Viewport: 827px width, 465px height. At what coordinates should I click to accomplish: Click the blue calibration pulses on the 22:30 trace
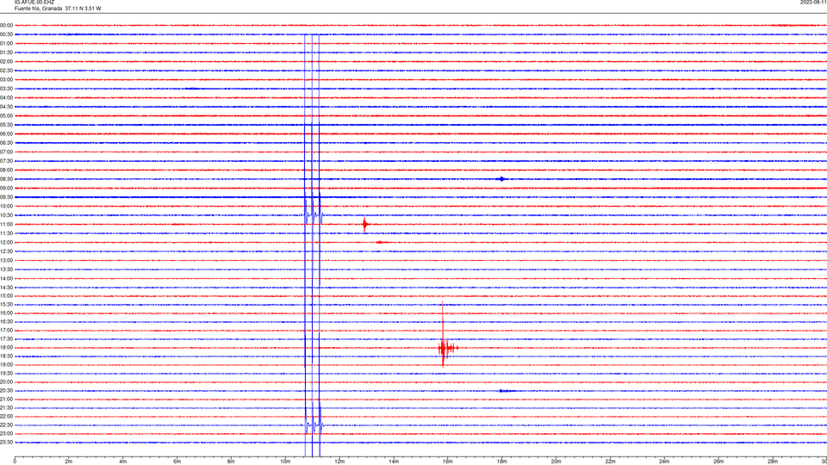point(312,425)
